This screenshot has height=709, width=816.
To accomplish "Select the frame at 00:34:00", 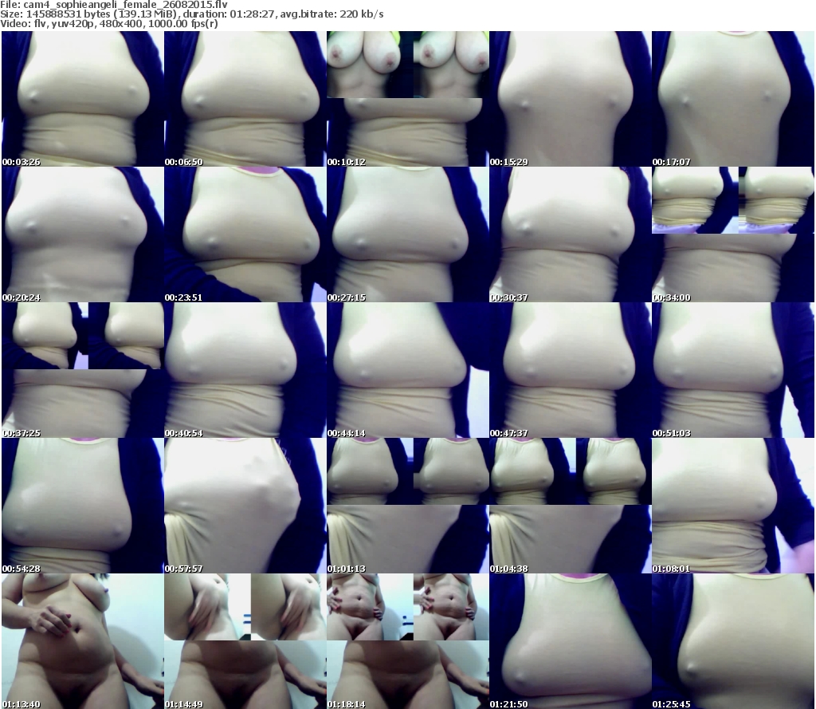I will point(733,234).
